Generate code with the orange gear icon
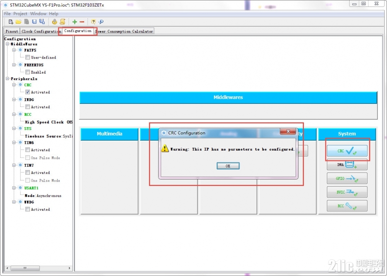The height and width of the screenshot is (276, 387). pyautogui.click(x=54, y=22)
